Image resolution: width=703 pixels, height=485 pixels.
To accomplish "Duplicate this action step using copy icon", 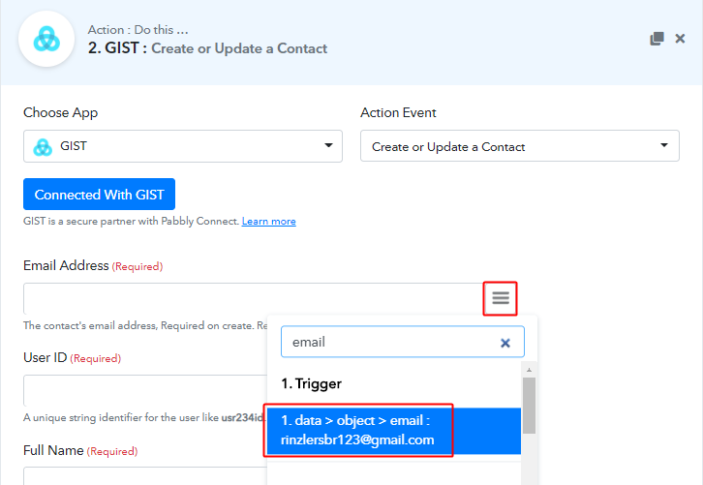I will point(657,39).
